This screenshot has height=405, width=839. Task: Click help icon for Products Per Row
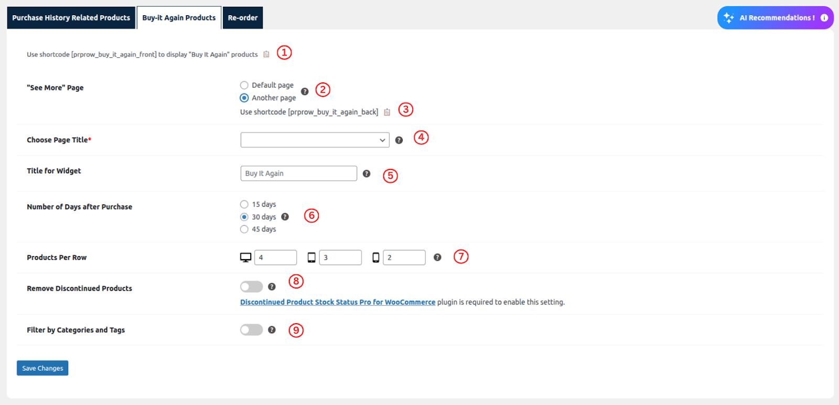click(x=437, y=257)
